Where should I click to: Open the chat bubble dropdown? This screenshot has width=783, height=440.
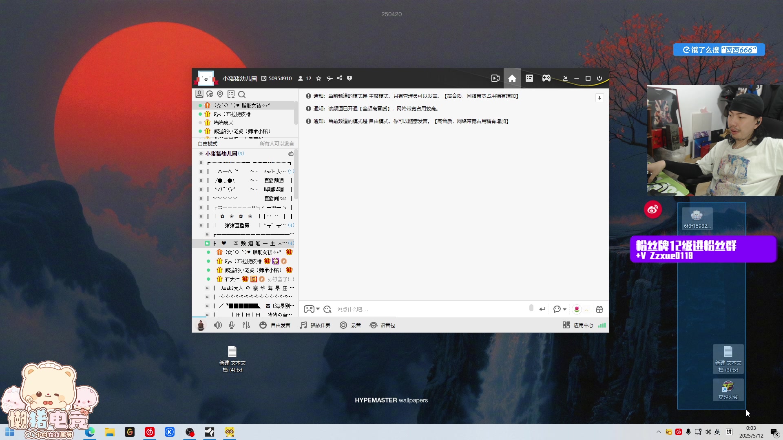tap(560, 309)
